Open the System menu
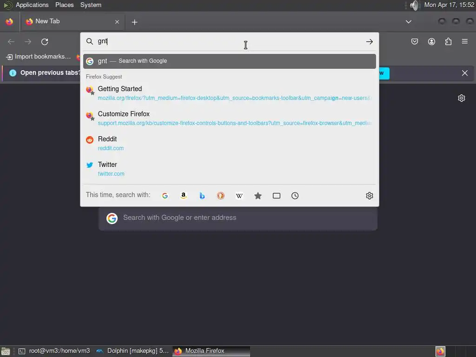This screenshot has width=476, height=357. (x=91, y=5)
